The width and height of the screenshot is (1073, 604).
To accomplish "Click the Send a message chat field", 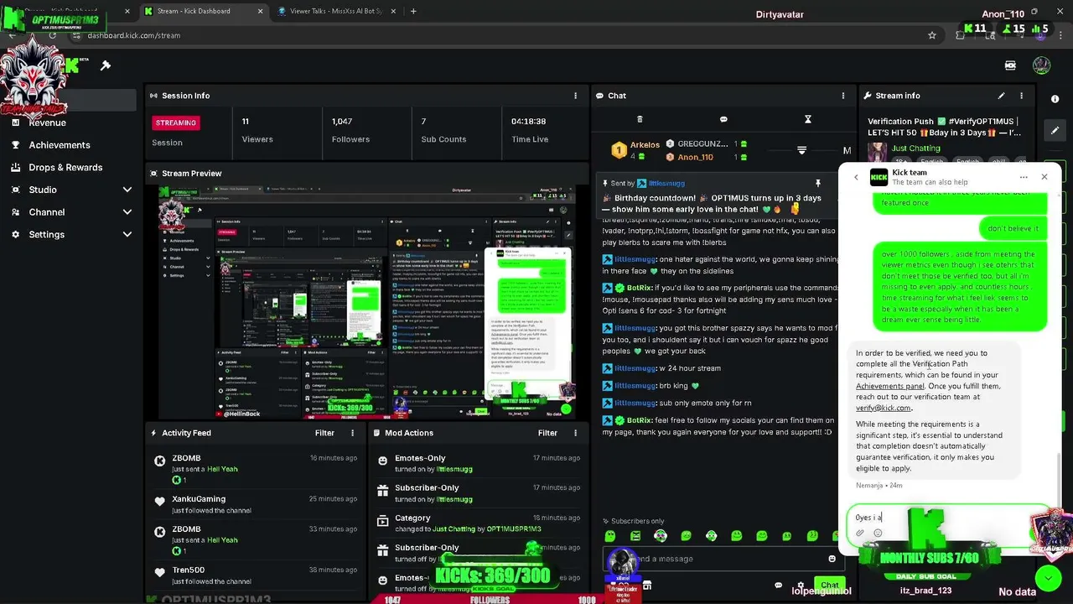I will point(721,559).
